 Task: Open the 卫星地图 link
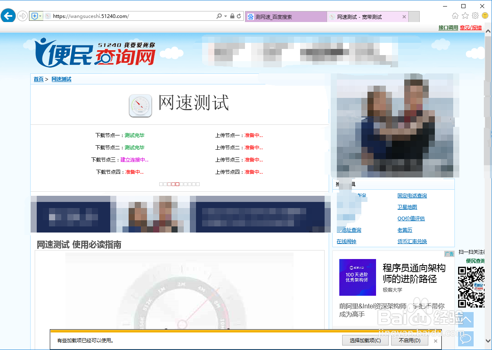[x=407, y=207]
